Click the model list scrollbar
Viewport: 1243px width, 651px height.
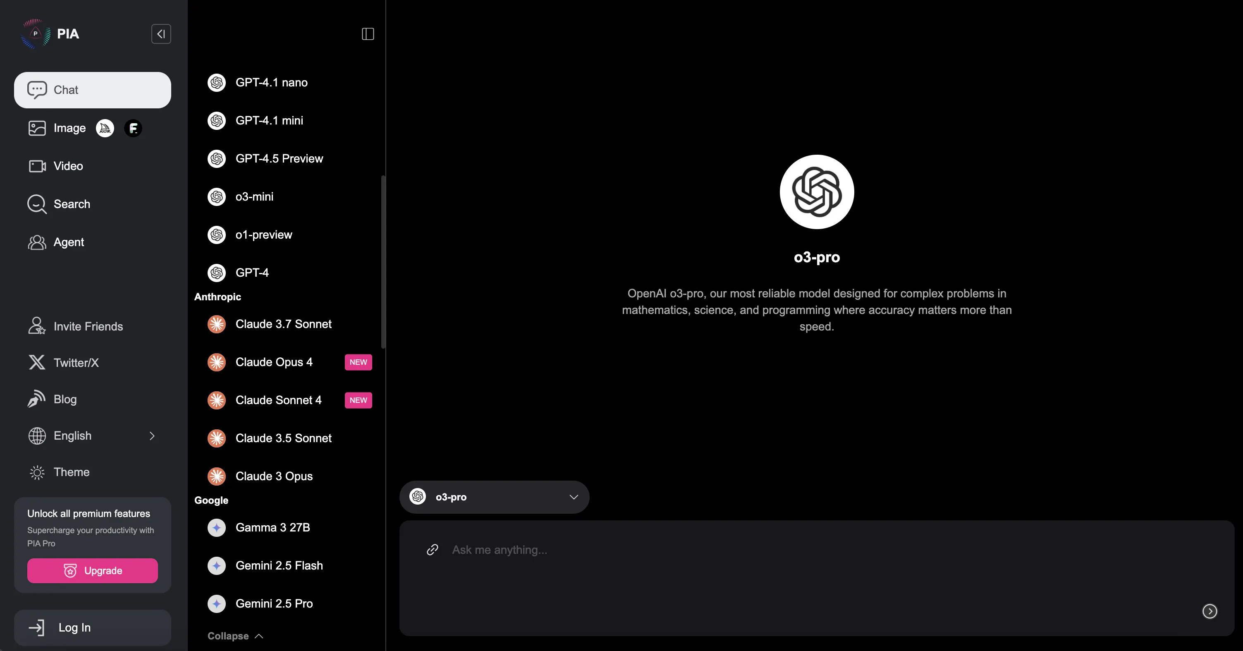[x=383, y=261]
